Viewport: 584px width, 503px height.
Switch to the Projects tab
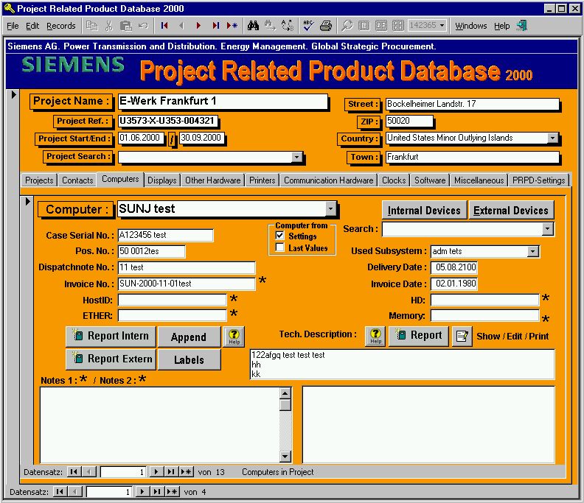click(x=39, y=180)
